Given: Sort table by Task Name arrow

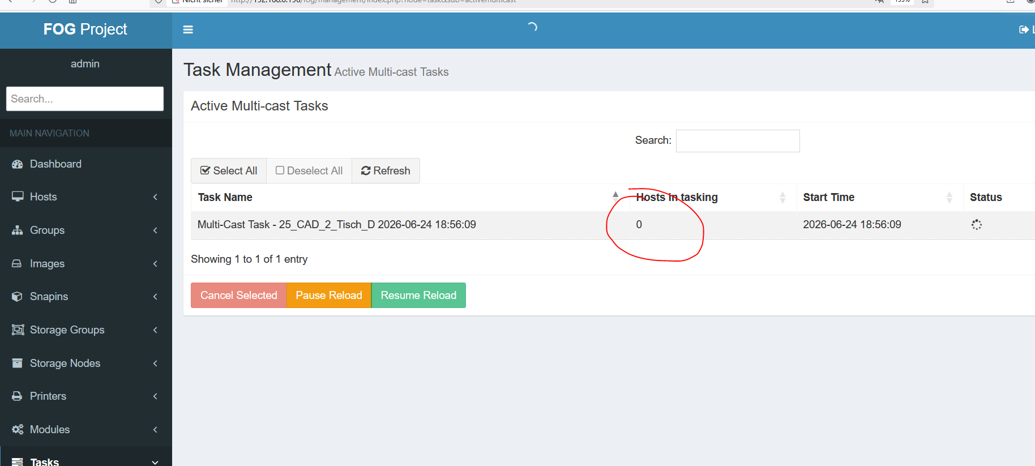Looking at the screenshot, I should (x=615, y=197).
